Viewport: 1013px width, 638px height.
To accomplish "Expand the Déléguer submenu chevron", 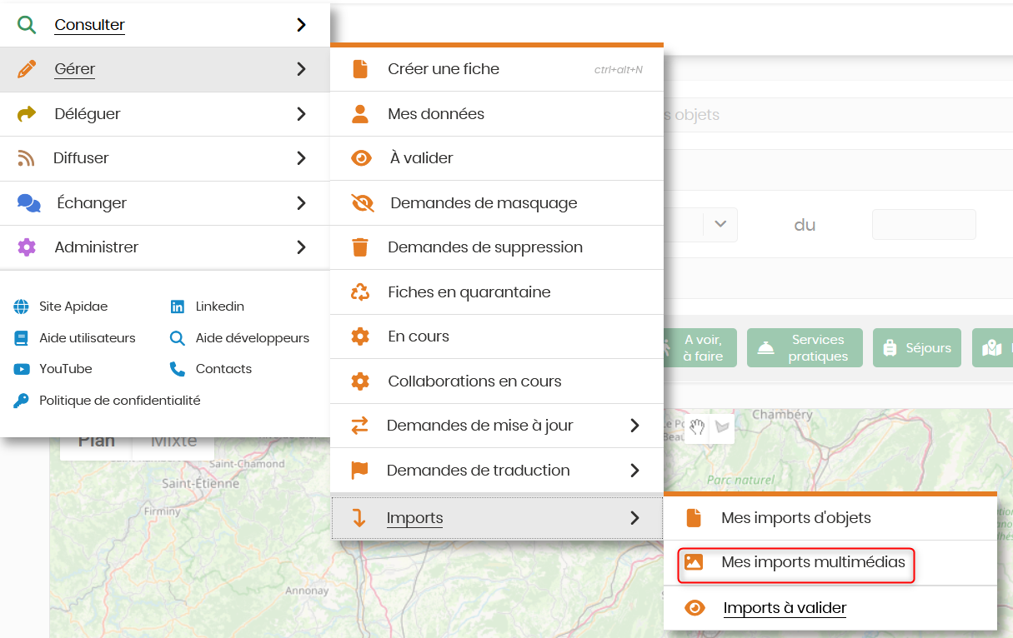I will click(302, 114).
